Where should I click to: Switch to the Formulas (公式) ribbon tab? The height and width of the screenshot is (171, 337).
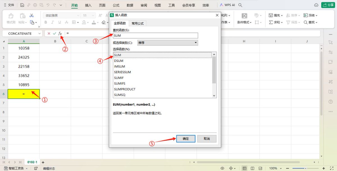pyautogui.click(x=116, y=5)
